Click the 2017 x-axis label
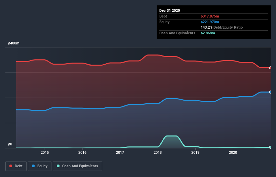Screen dimensions: 276x177 pyautogui.click(x=120, y=152)
